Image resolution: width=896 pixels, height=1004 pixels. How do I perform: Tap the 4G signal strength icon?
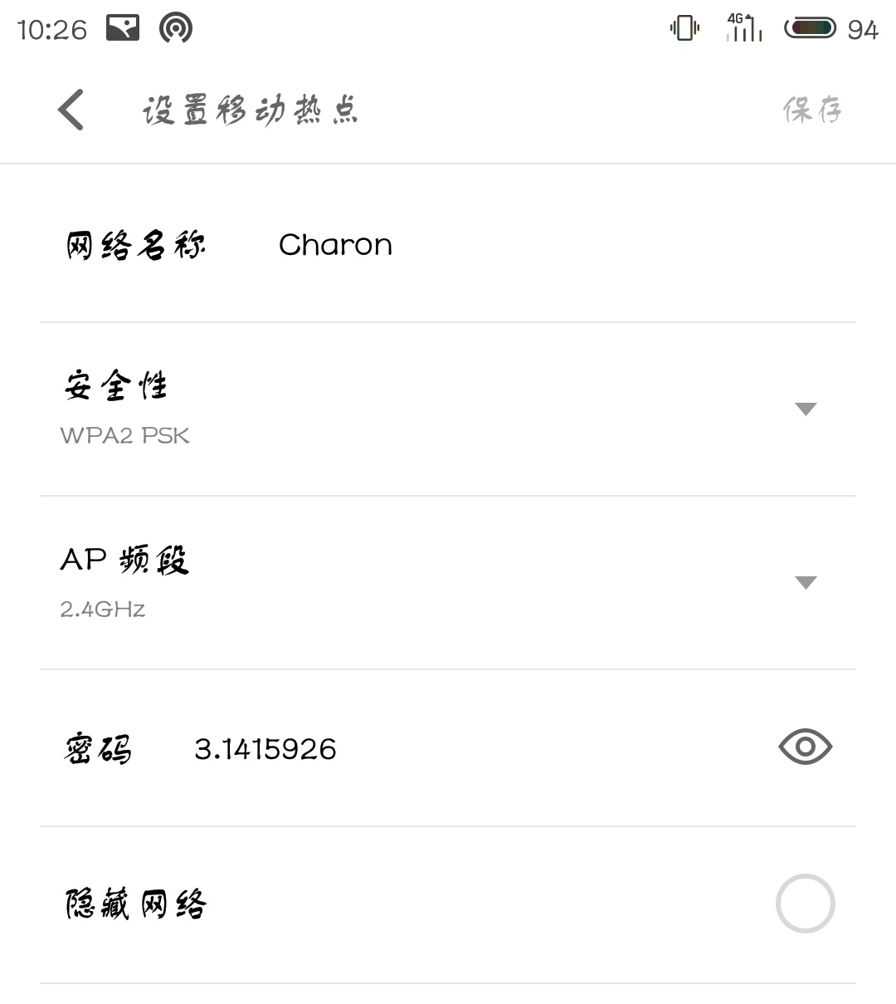[743, 28]
